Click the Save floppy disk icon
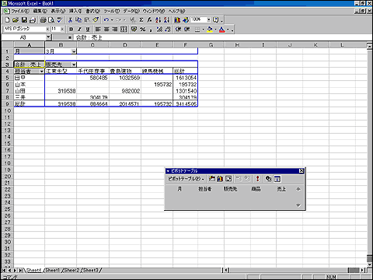 [x=24, y=20]
